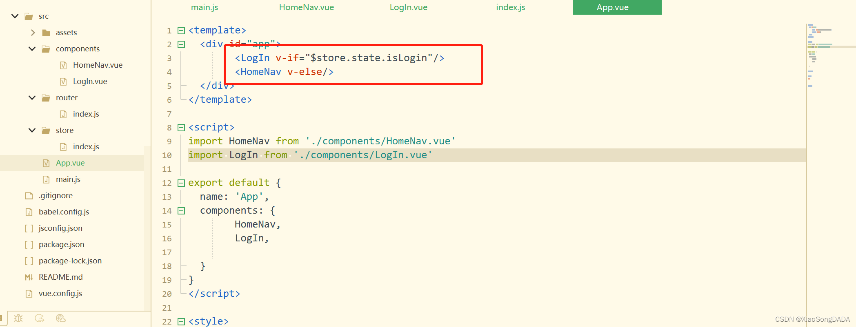
Task: Click the name: 'App' line
Action: pos(234,197)
